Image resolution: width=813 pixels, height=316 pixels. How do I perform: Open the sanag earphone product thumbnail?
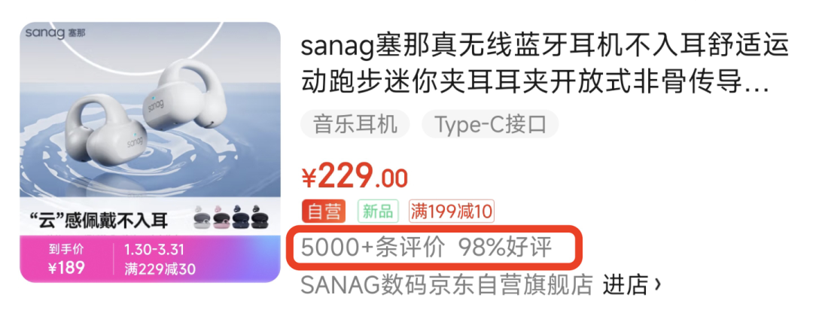coord(150,152)
